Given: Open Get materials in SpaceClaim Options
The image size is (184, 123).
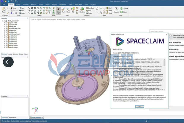Looking at the screenshot, I should point(175,42).
